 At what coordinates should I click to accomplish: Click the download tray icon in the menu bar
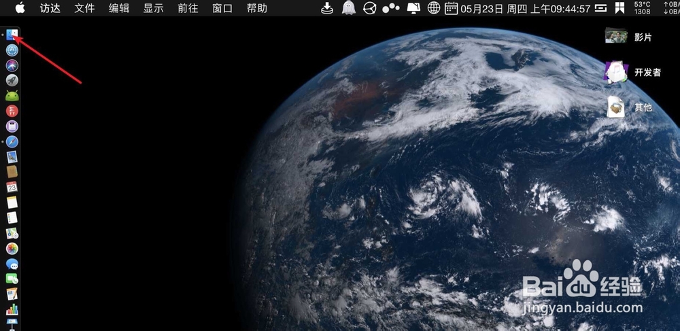327,8
